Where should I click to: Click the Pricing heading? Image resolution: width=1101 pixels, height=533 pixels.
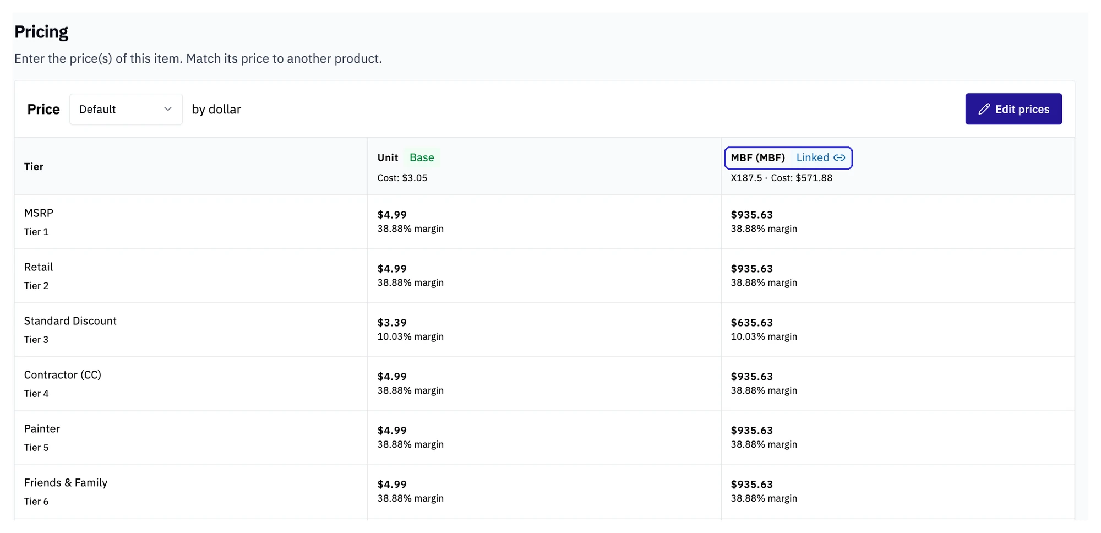41,32
